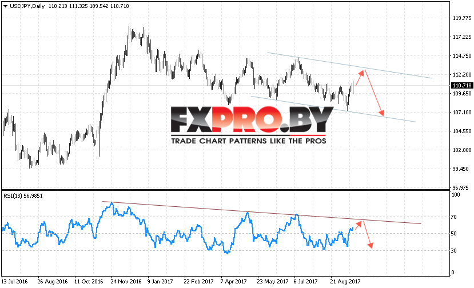
Task: Click the 96.975 price scale value
Action: pos(461,187)
